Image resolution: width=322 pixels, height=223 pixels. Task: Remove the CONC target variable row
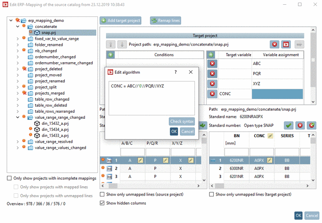point(213,94)
